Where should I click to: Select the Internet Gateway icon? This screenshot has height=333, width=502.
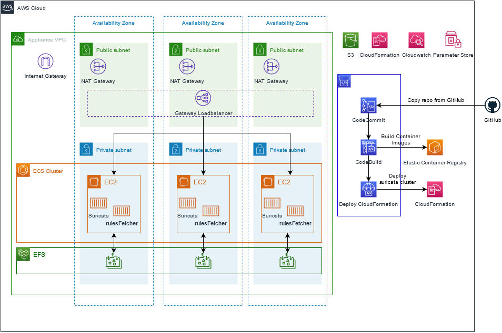(x=45, y=61)
